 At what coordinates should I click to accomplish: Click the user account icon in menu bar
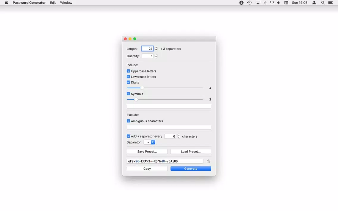(314, 3)
